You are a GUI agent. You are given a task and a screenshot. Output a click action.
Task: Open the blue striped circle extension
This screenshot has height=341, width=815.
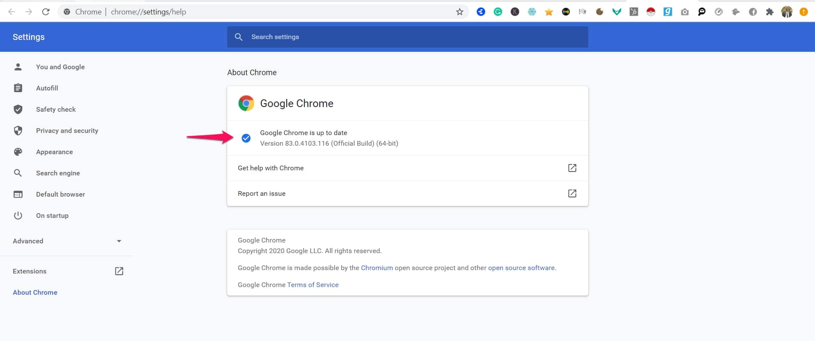tap(481, 12)
